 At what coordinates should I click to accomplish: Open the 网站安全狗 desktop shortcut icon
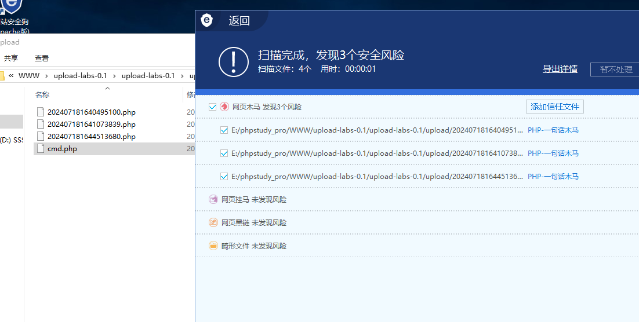pos(12,7)
